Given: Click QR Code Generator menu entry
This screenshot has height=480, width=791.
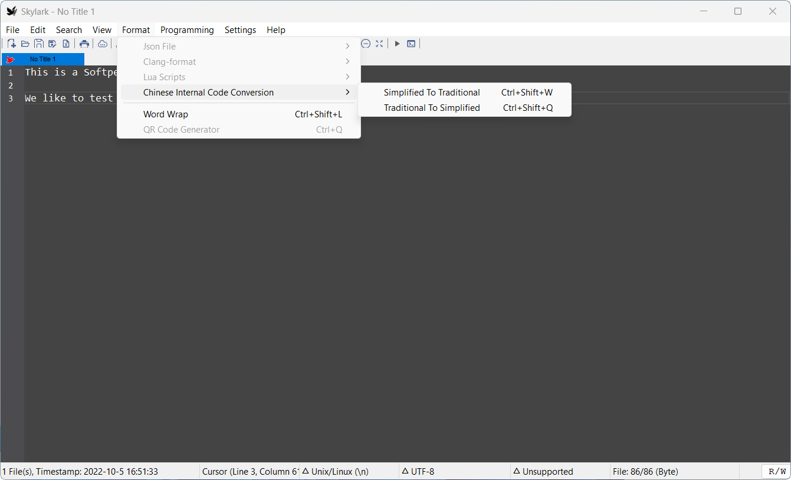Looking at the screenshot, I should point(238,129).
